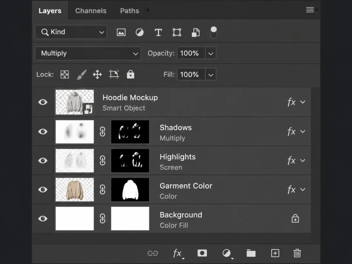Filter for shape layers icon
This screenshot has height=264, width=352.
coord(177,32)
